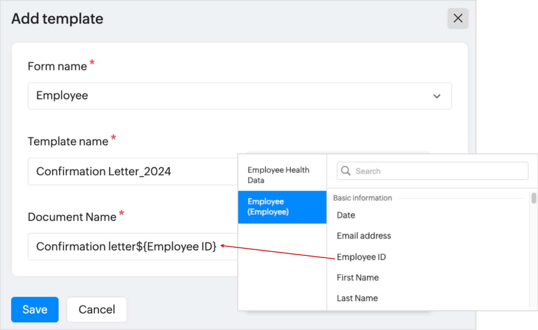Choose the Date field
538x330 pixels.
coord(346,215)
